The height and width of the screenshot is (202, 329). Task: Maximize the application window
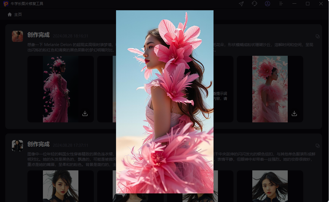click(x=308, y=4)
